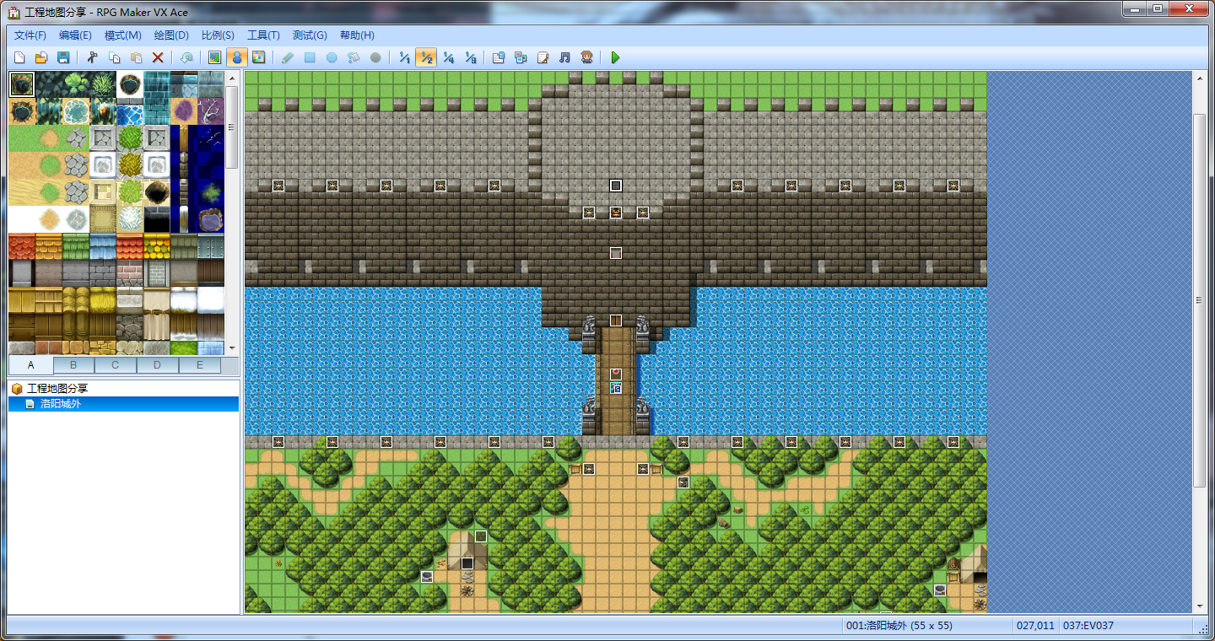
Task: Open the 比例(S) menu
Action: pyautogui.click(x=218, y=35)
